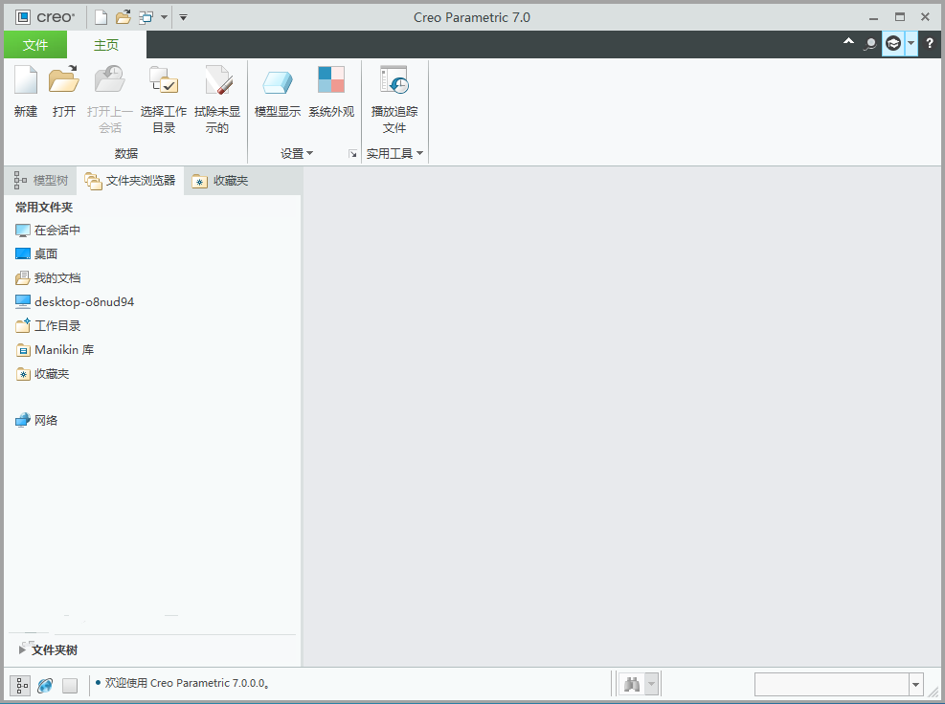Click the 设置 group dialog launcher arrow

point(352,154)
